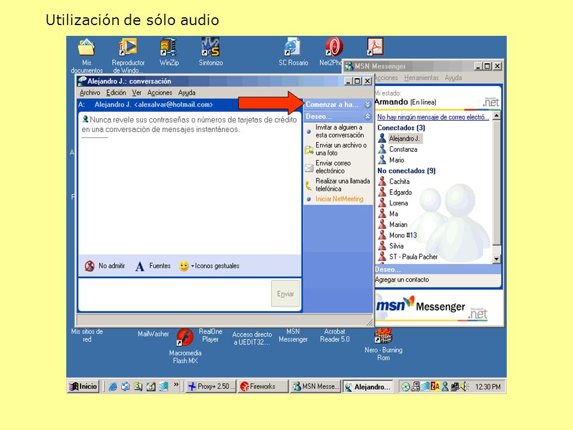Expand taskbar quick launch overflow chevron

(177, 384)
